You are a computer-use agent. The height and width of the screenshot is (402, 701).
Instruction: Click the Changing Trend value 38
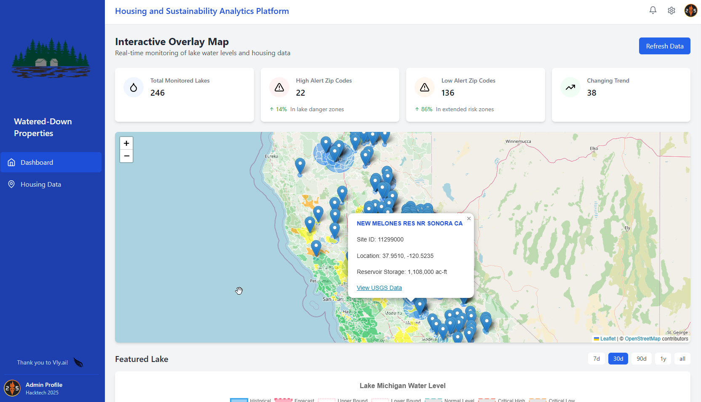(591, 93)
